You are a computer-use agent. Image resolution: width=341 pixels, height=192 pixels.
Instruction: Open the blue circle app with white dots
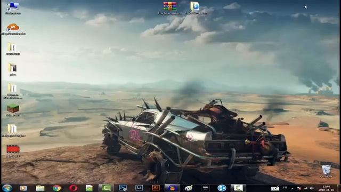222,188
